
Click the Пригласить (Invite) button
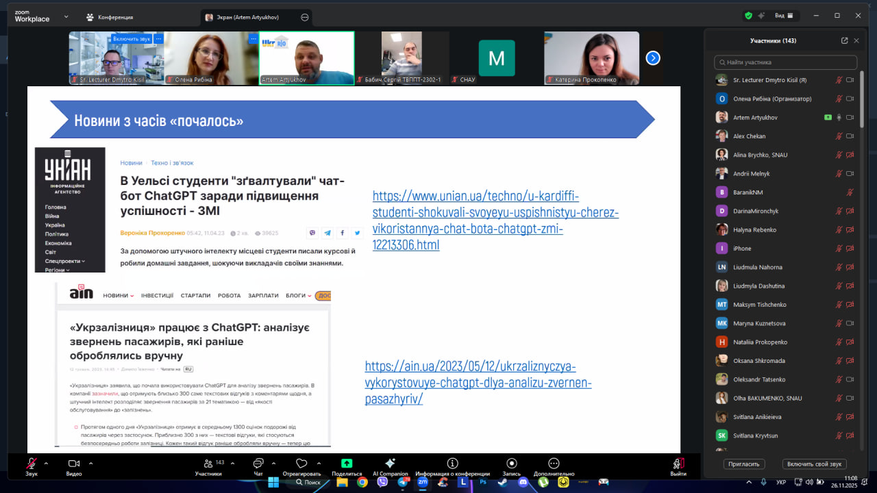[x=743, y=464]
